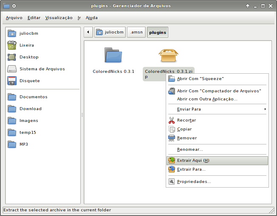
Task: Expand the Enviar Para submenu arrow
Action: [265, 109]
